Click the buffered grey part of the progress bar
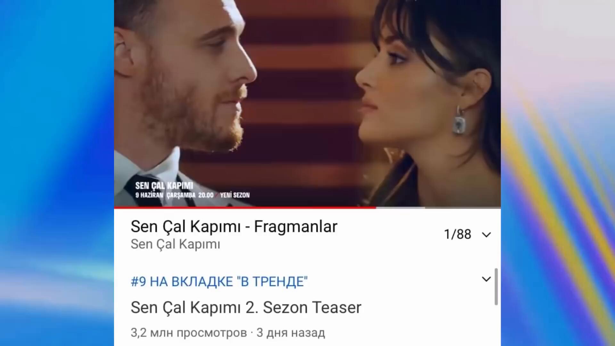 [x=400, y=208]
